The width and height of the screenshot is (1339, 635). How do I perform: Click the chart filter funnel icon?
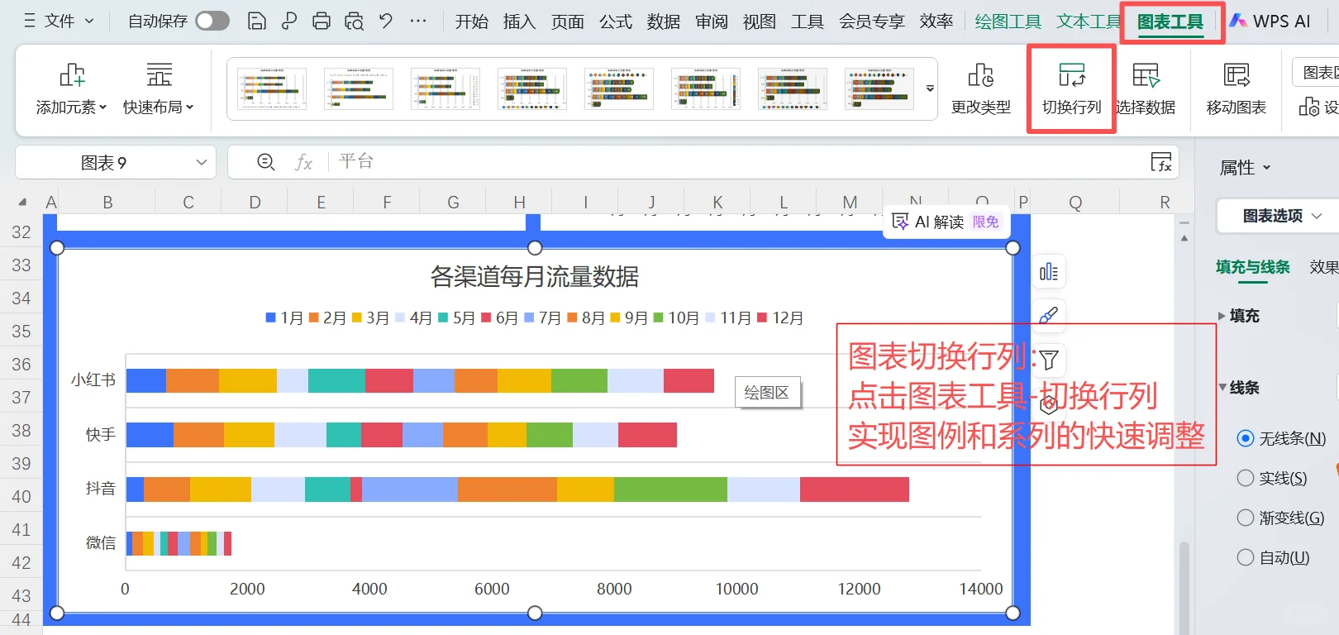pyautogui.click(x=1049, y=360)
